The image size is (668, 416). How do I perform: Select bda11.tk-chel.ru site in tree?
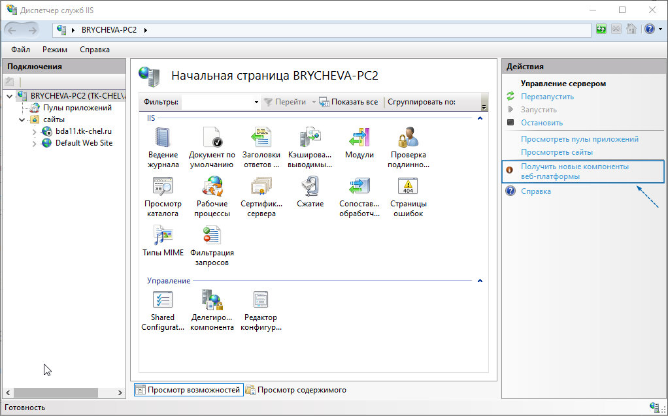pyautogui.click(x=84, y=131)
